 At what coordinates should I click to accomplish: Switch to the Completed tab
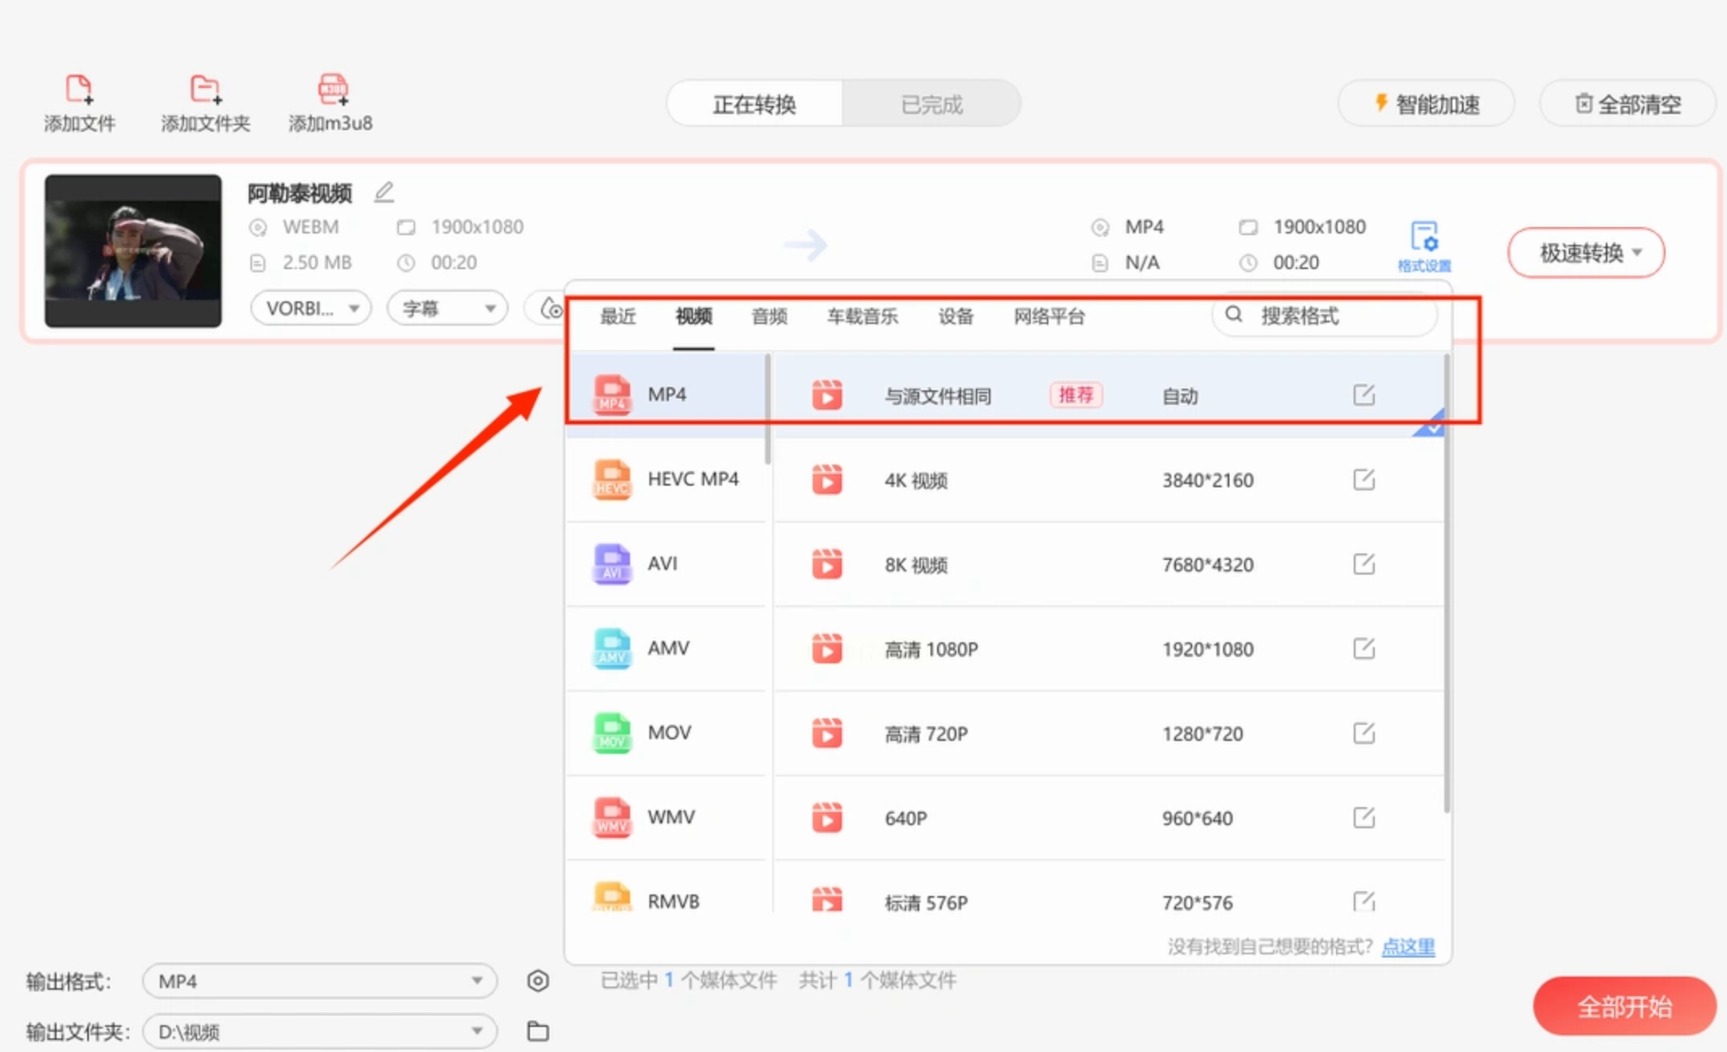coord(931,104)
